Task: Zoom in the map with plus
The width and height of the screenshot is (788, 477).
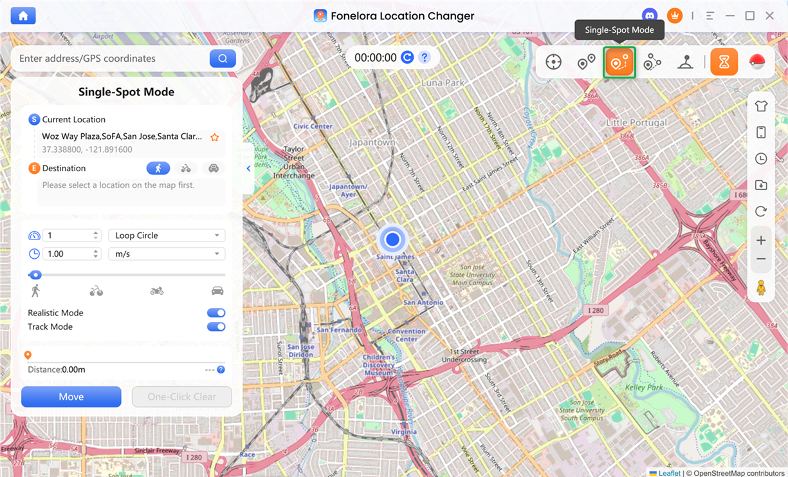Action: (x=761, y=240)
